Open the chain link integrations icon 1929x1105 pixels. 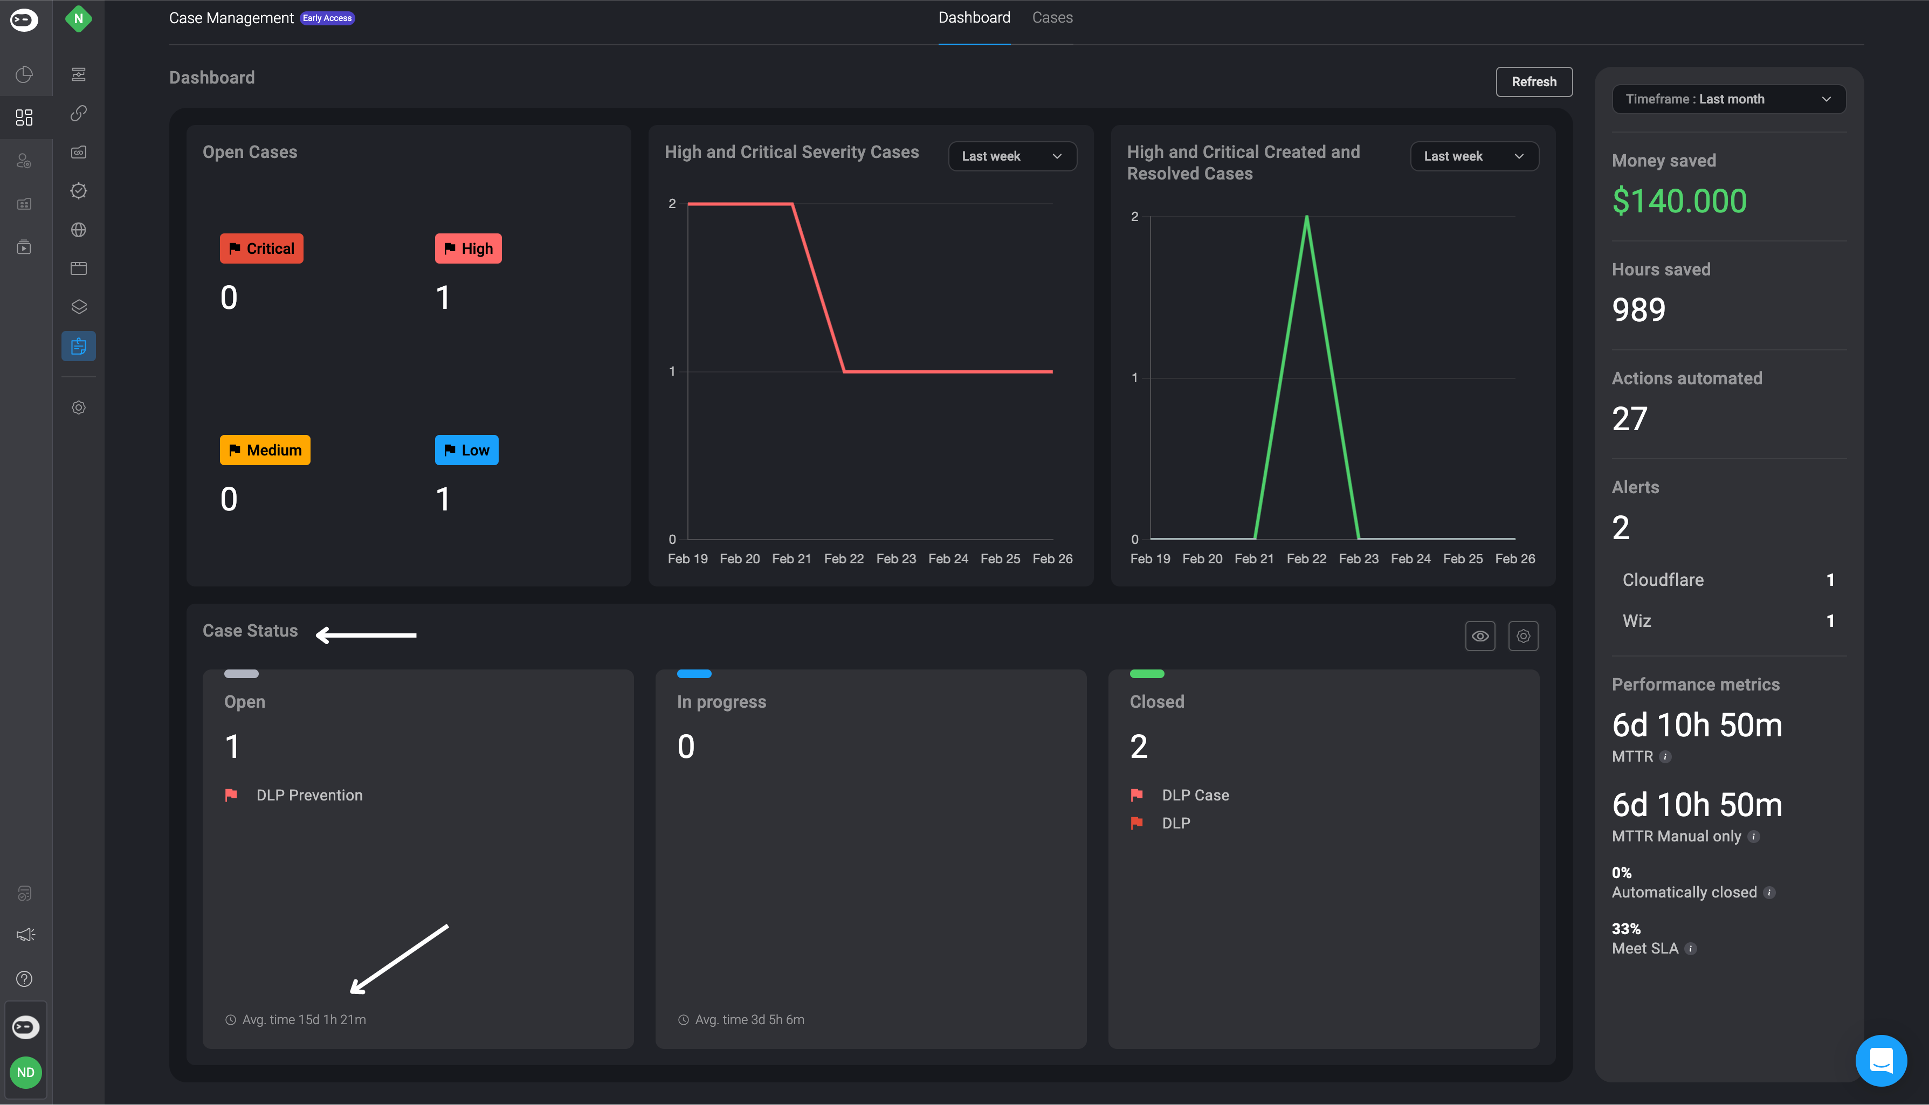78,113
